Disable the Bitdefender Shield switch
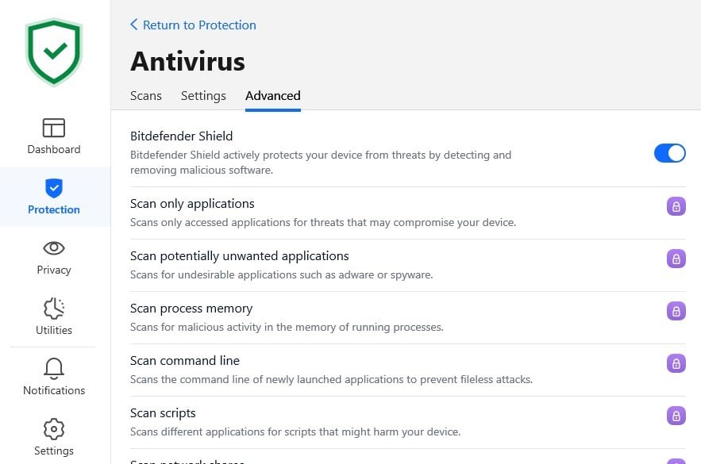The height and width of the screenshot is (464, 701). click(x=669, y=153)
